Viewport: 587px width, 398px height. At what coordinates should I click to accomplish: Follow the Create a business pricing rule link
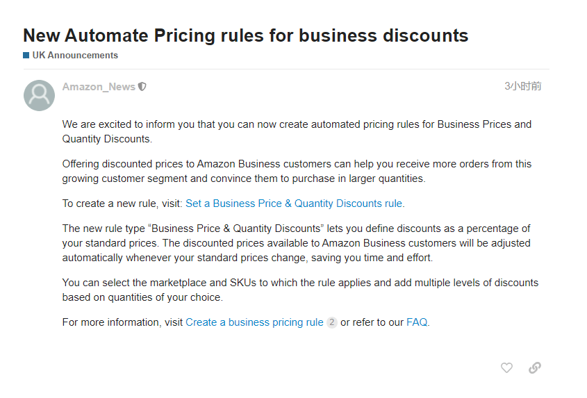254,322
